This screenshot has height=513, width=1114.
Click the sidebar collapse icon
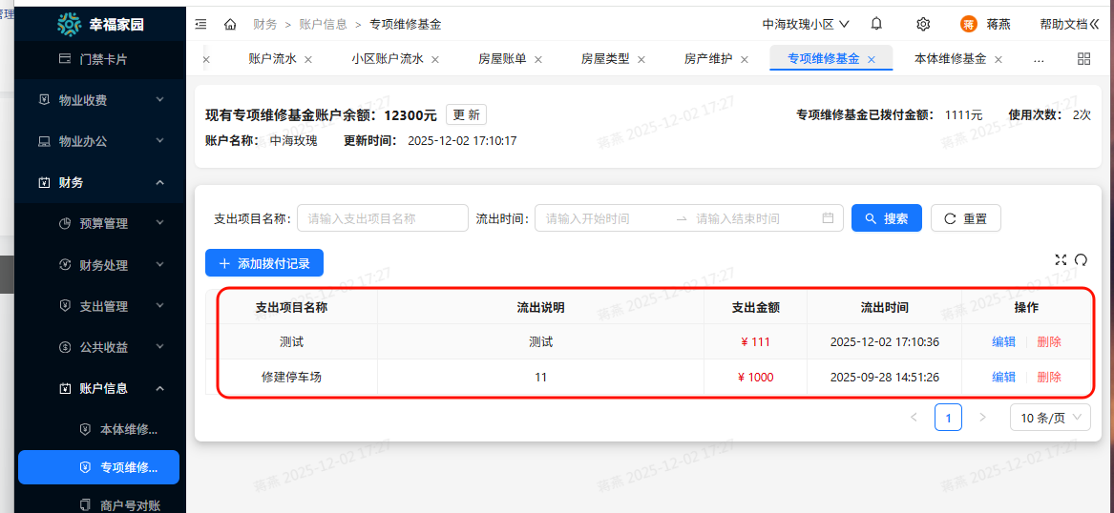coord(201,24)
